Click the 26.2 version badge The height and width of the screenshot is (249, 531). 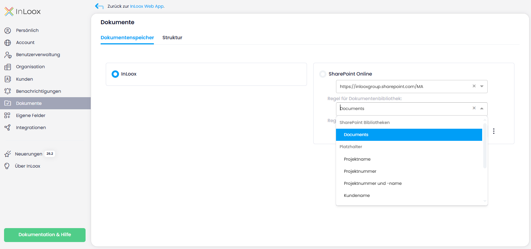pyautogui.click(x=50, y=154)
